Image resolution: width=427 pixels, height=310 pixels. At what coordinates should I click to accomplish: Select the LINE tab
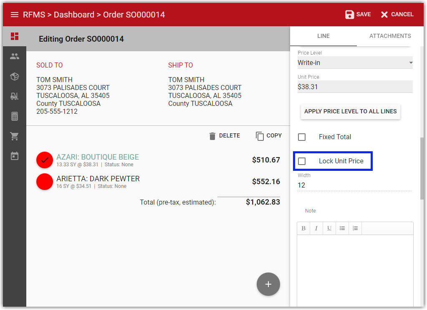coord(323,36)
